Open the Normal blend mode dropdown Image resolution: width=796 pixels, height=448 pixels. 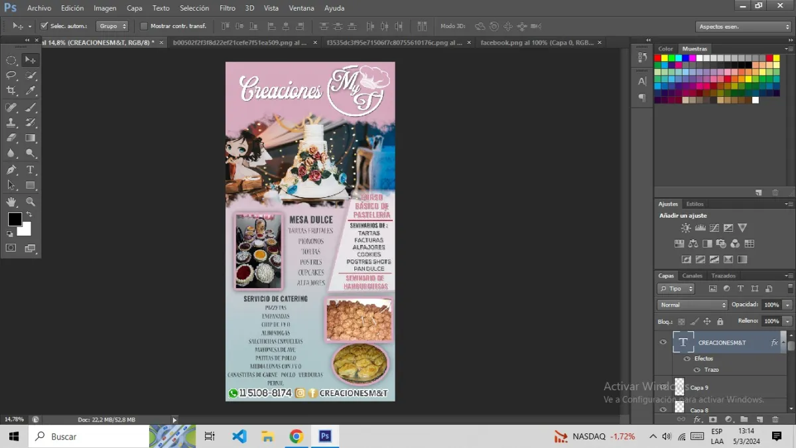[693, 305]
